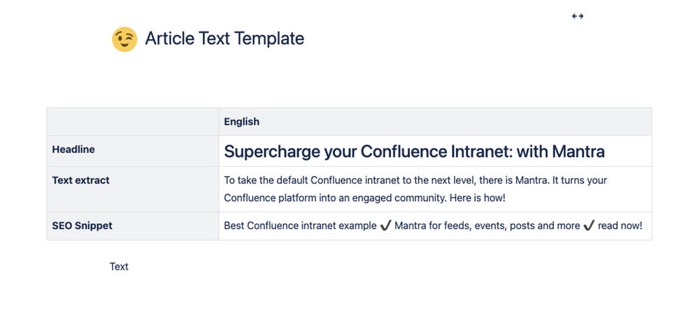Viewport: 698px width, 336px height.
Task: Select the "SEO Snippet" row header
Action: [83, 226]
